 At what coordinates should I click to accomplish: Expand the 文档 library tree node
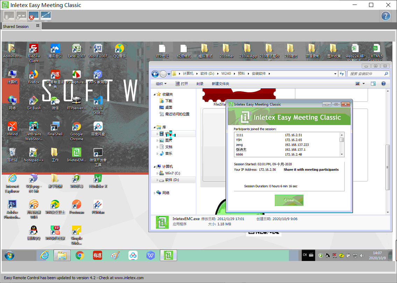(x=157, y=147)
